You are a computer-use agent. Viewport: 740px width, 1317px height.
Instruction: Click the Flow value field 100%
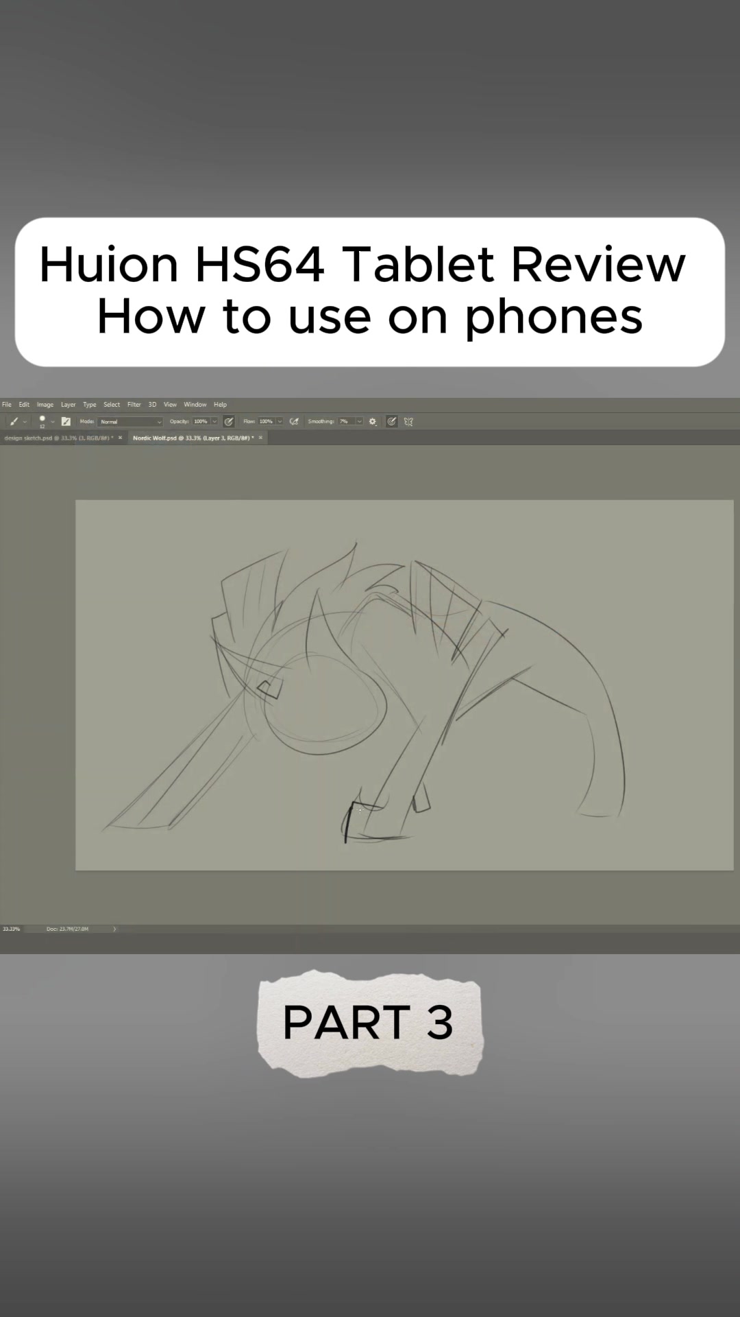click(267, 421)
